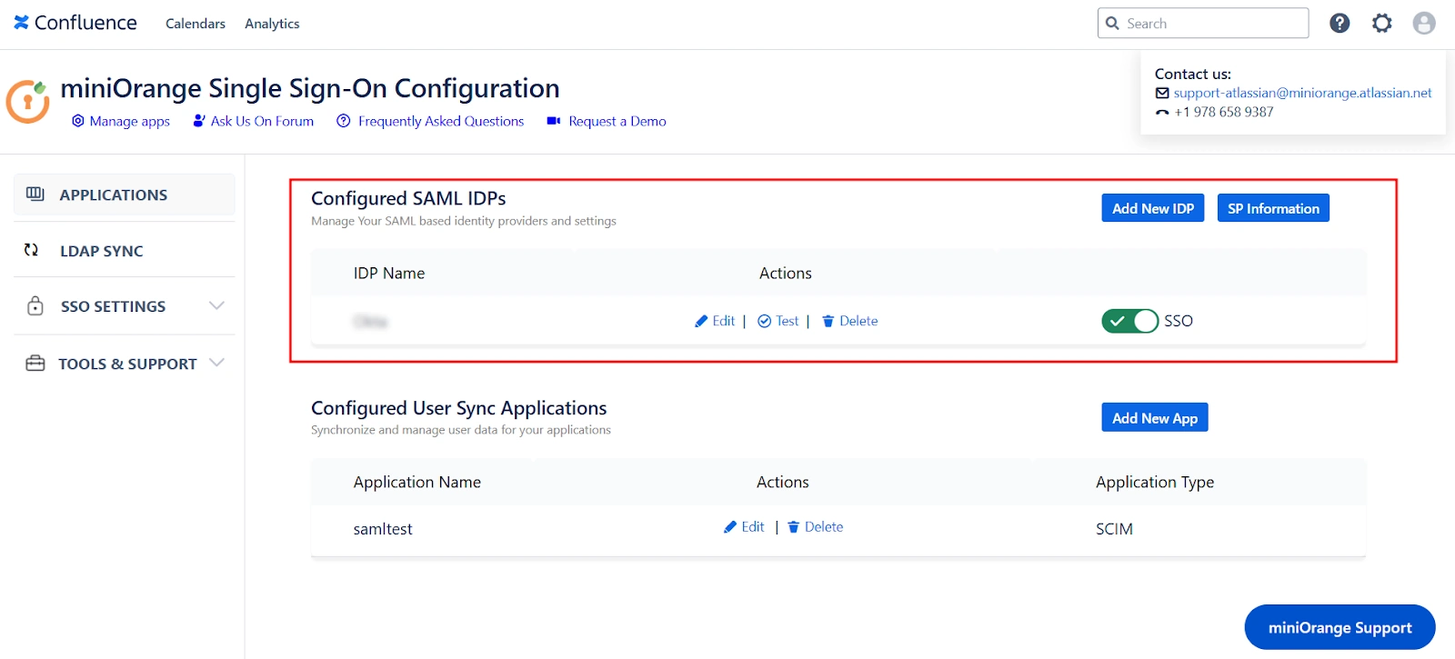This screenshot has height=659, width=1455.
Task: Click Edit for the samltest application
Action: [x=753, y=526]
